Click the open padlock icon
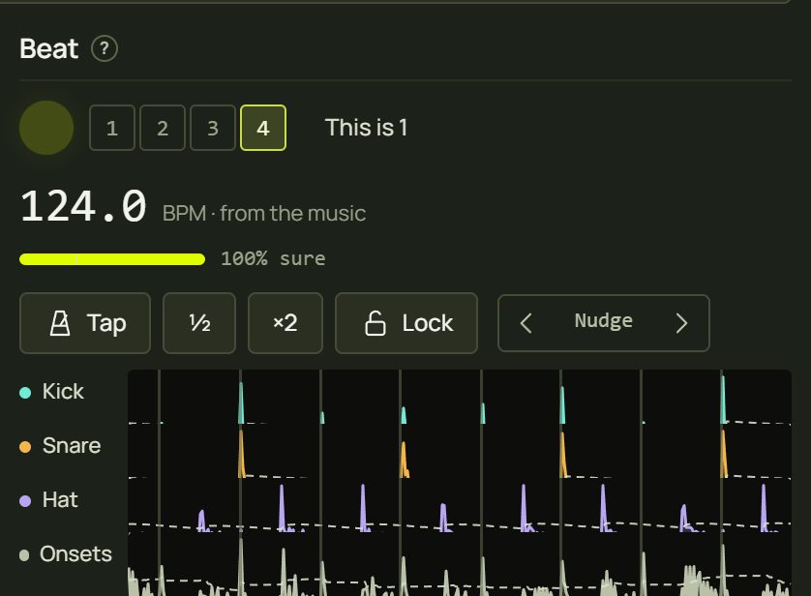 pos(375,323)
